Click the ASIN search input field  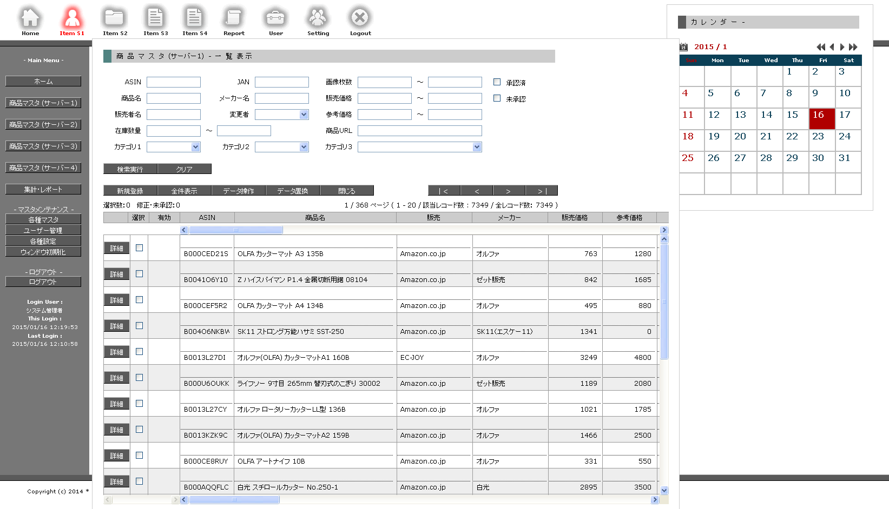click(x=173, y=82)
